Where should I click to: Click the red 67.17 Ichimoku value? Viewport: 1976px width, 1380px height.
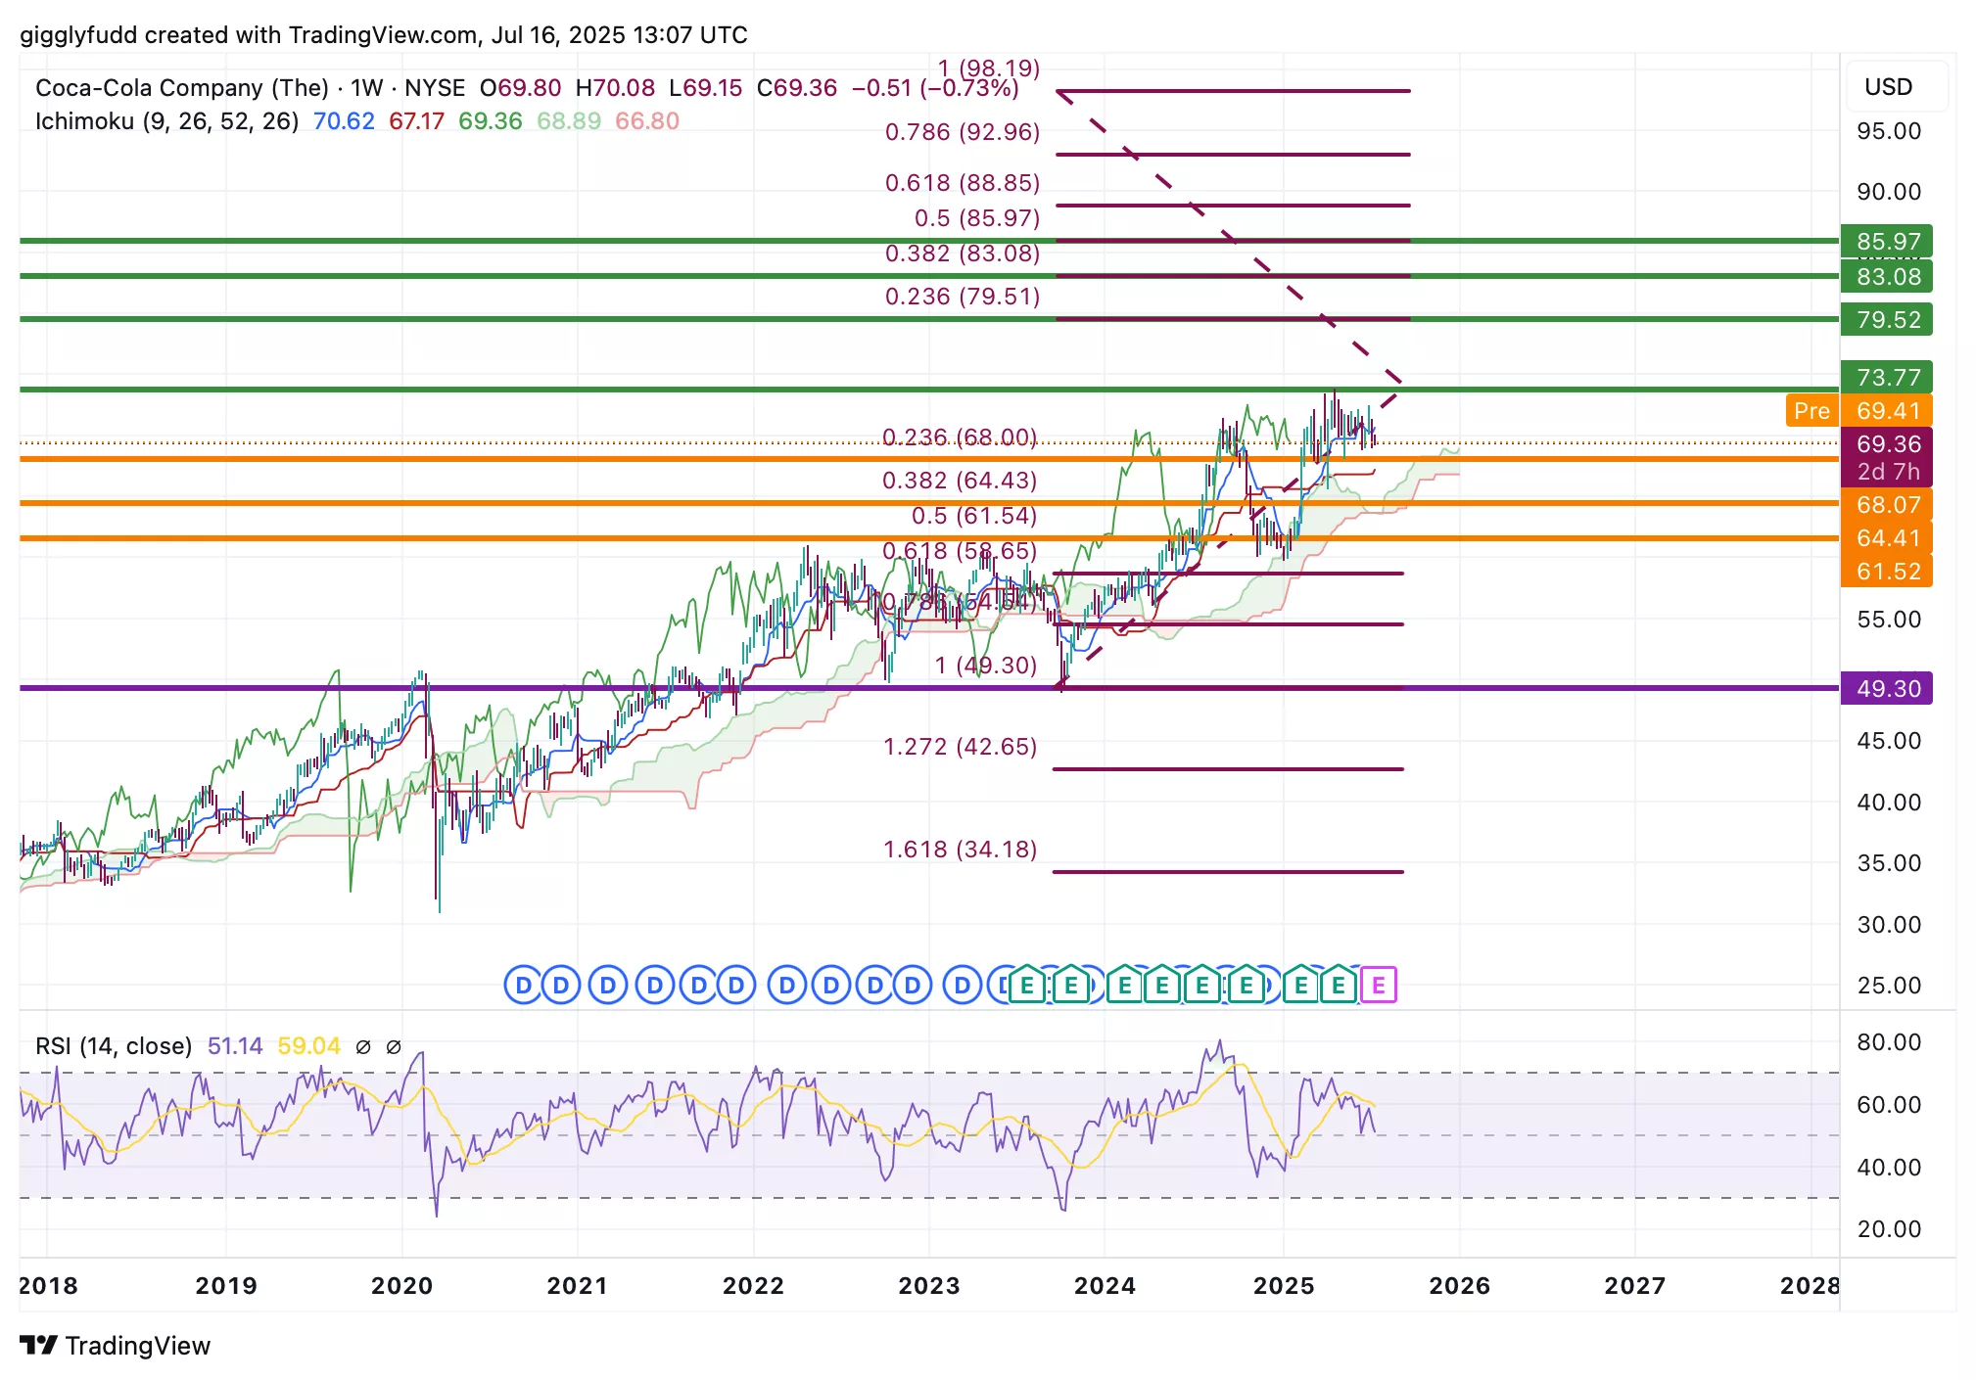(416, 121)
